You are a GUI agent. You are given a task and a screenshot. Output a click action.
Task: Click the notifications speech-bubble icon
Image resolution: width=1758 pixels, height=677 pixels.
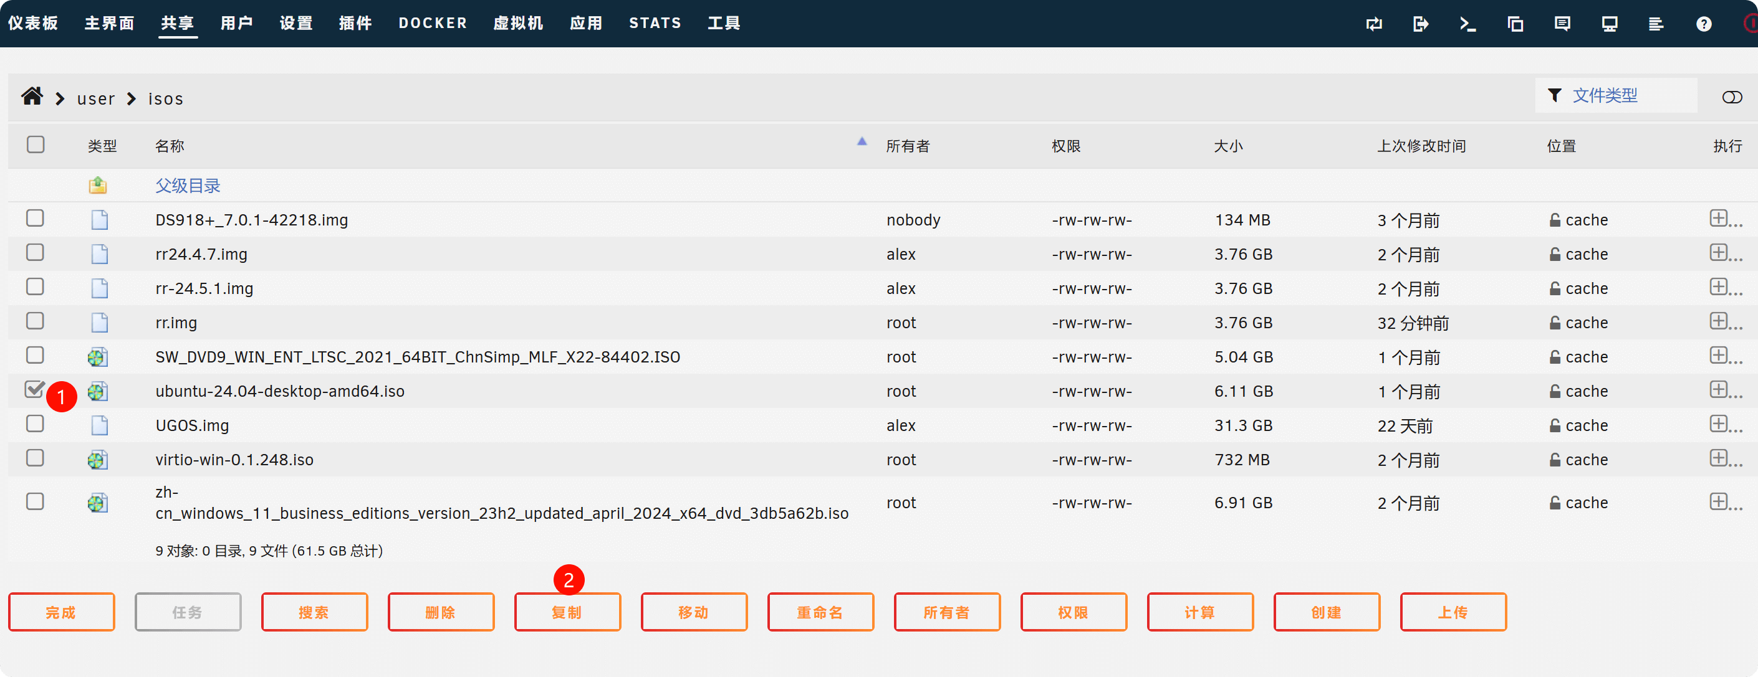pos(1562,24)
